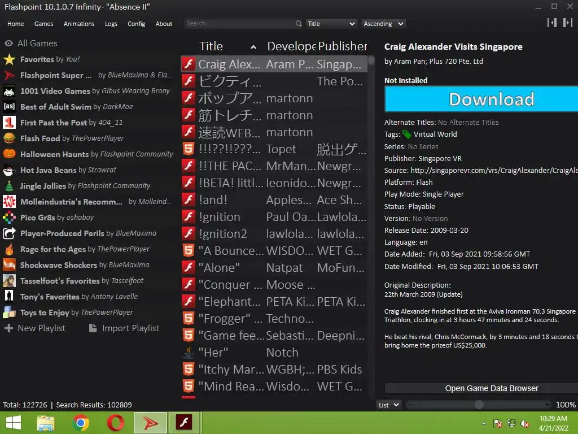Image resolution: width=578 pixels, height=434 pixels.
Task: Click the Virtual World tag icon
Action: 406,134
